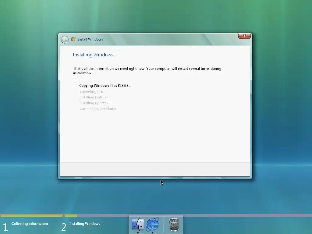This screenshot has height=234, width=312.
Task: Click the 'Installing Windows' stage 2 label
Action: point(85,224)
